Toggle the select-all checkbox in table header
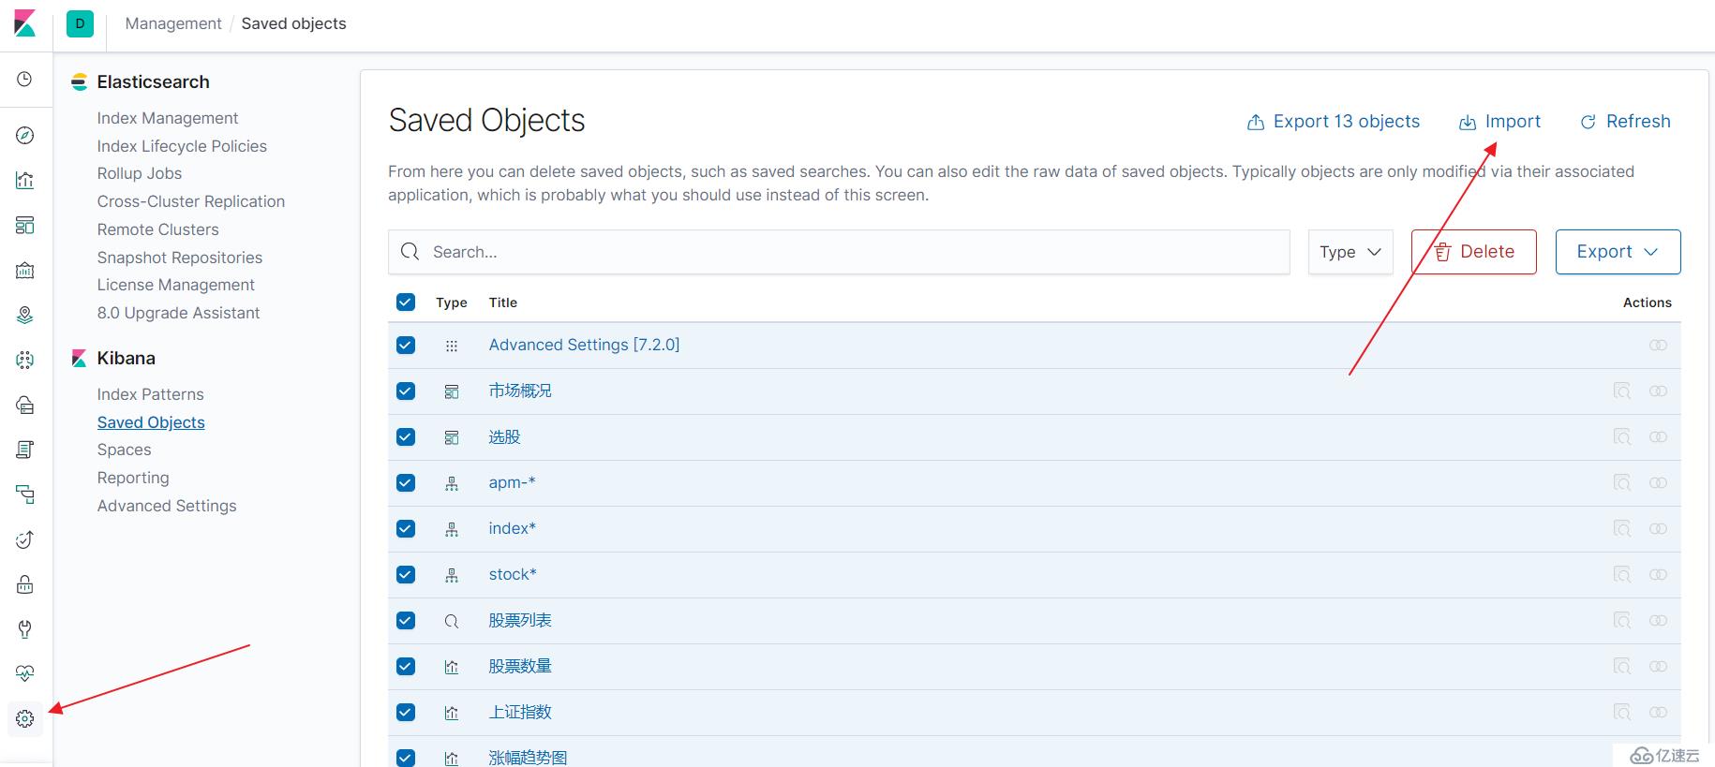The height and width of the screenshot is (767, 1715). (406, 302)
